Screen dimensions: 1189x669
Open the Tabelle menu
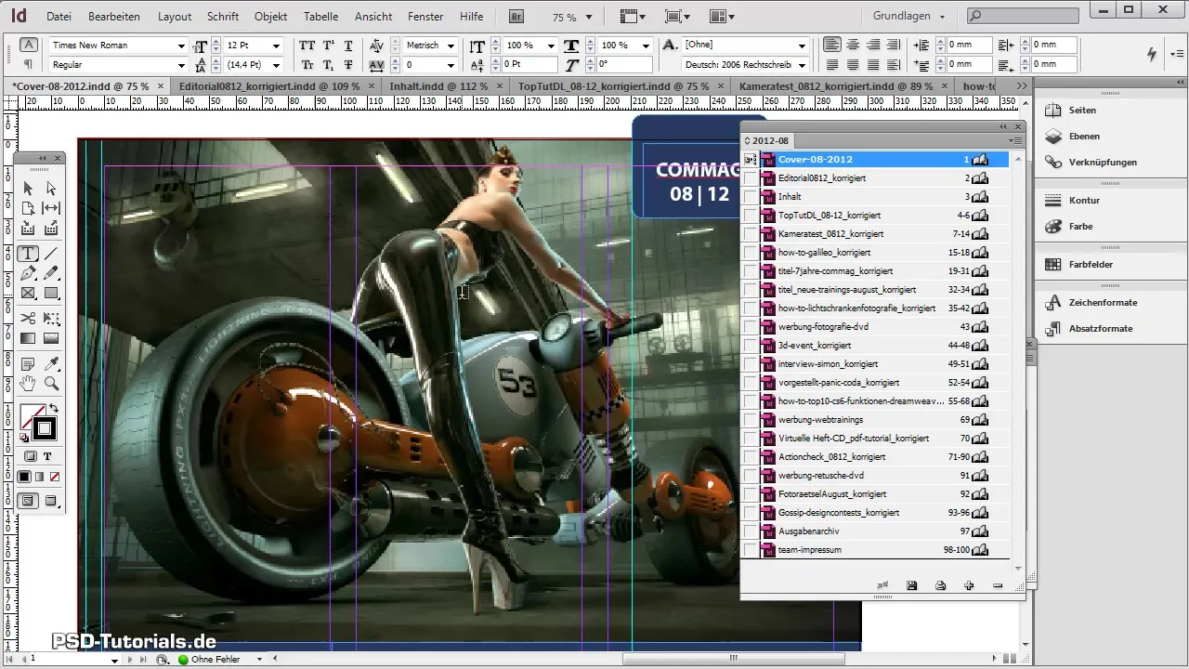[x=320, y=17]
